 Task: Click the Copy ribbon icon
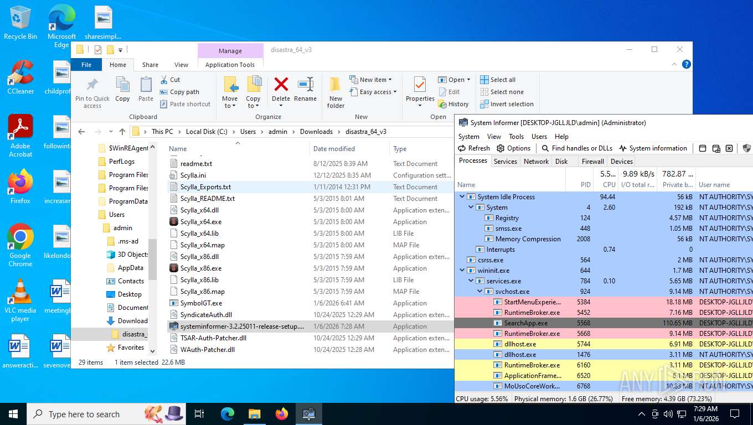[122, 85]
